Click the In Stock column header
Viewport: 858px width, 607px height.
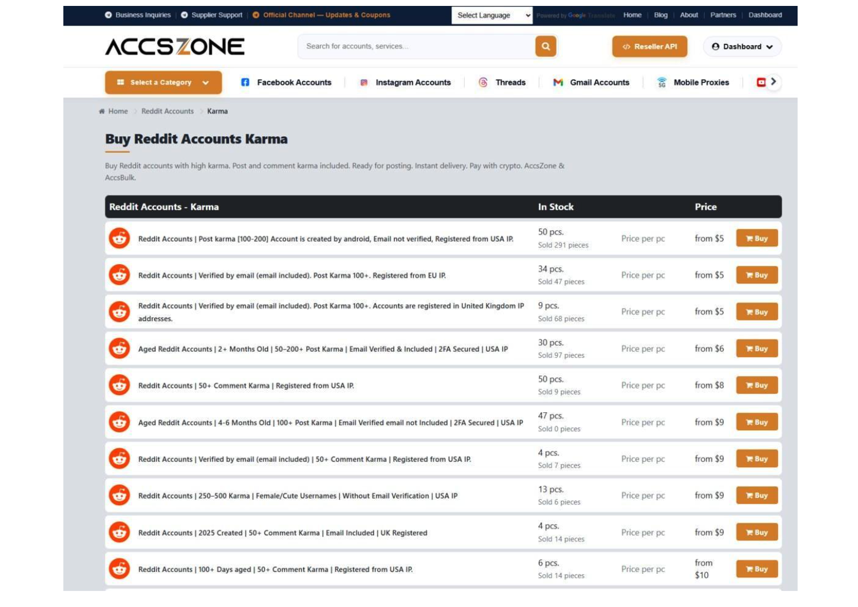(556, 207)
